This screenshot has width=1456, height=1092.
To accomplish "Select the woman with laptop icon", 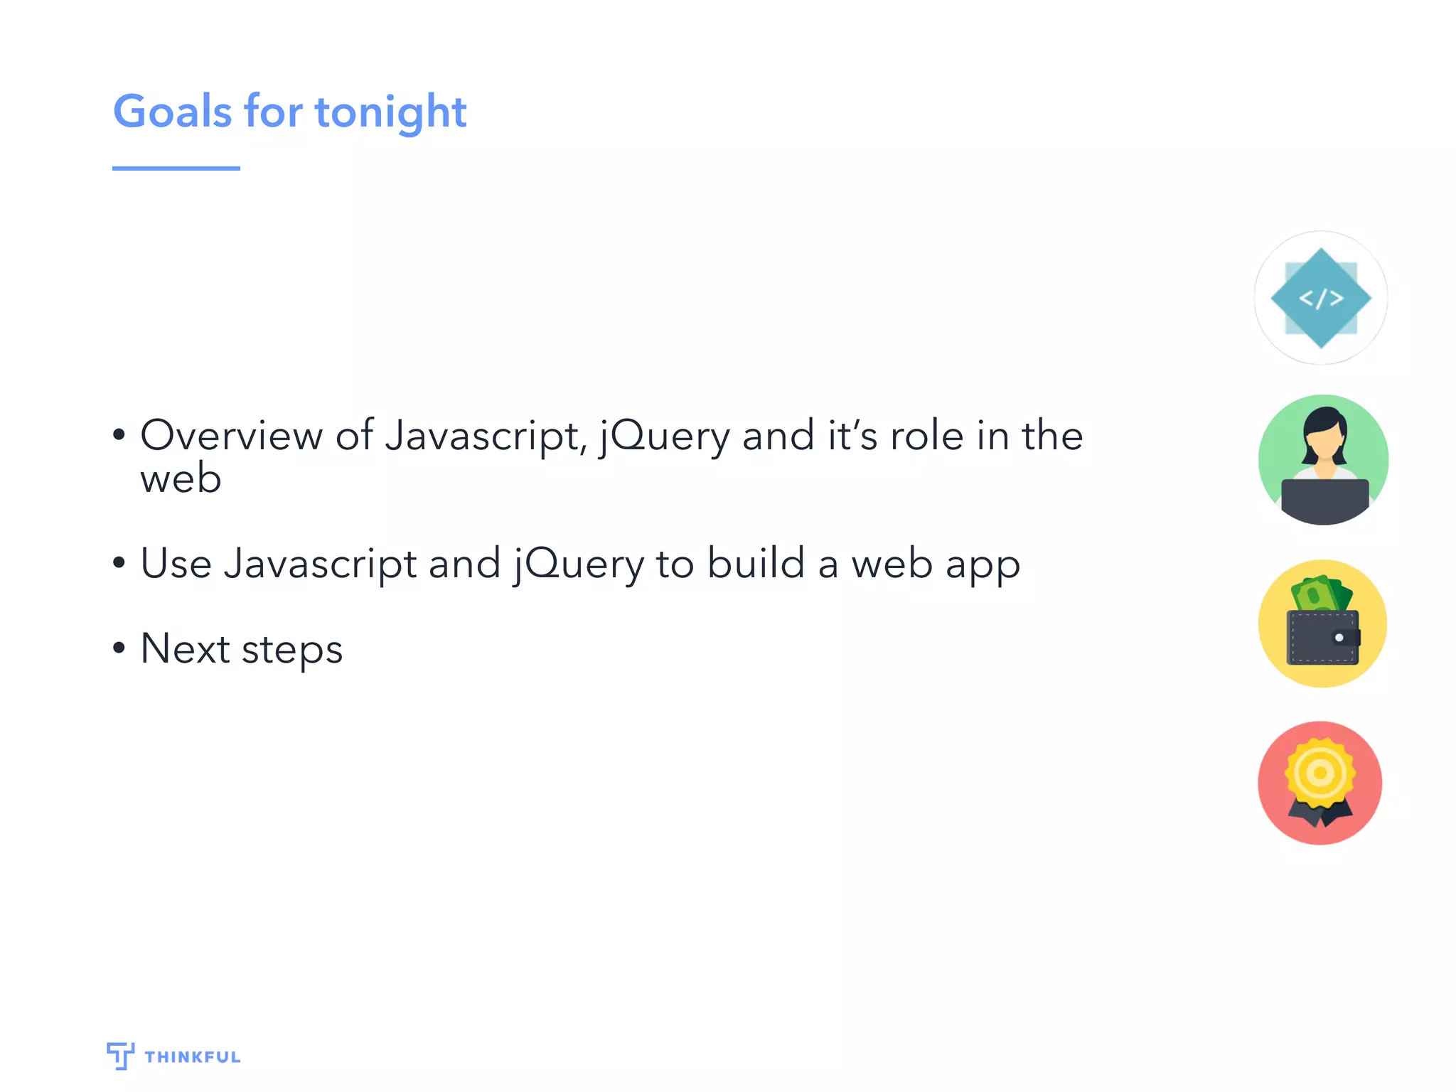I will pos(1323,460).
